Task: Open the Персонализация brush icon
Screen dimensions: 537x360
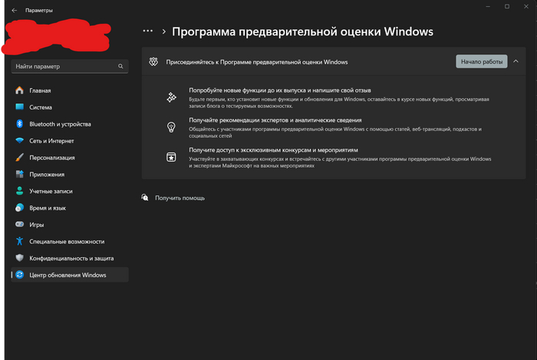Action: tap(19, 157)
